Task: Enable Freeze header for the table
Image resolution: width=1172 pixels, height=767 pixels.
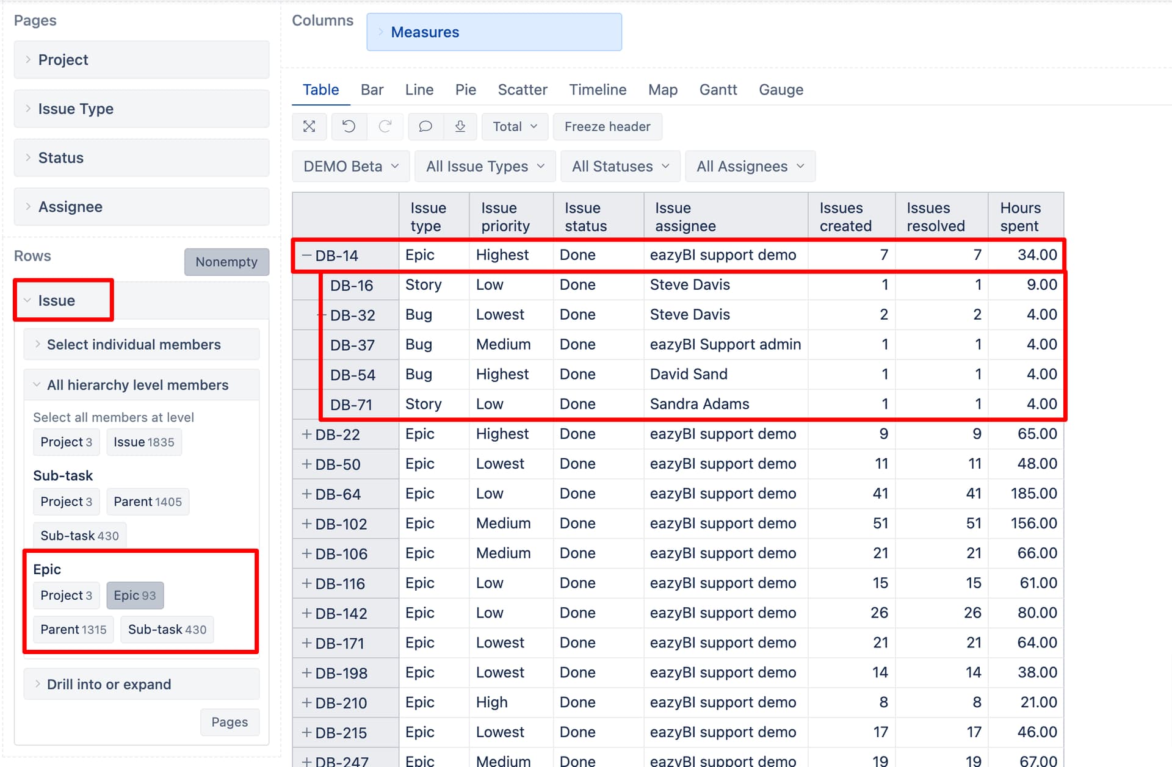Action: coord(607,126)
